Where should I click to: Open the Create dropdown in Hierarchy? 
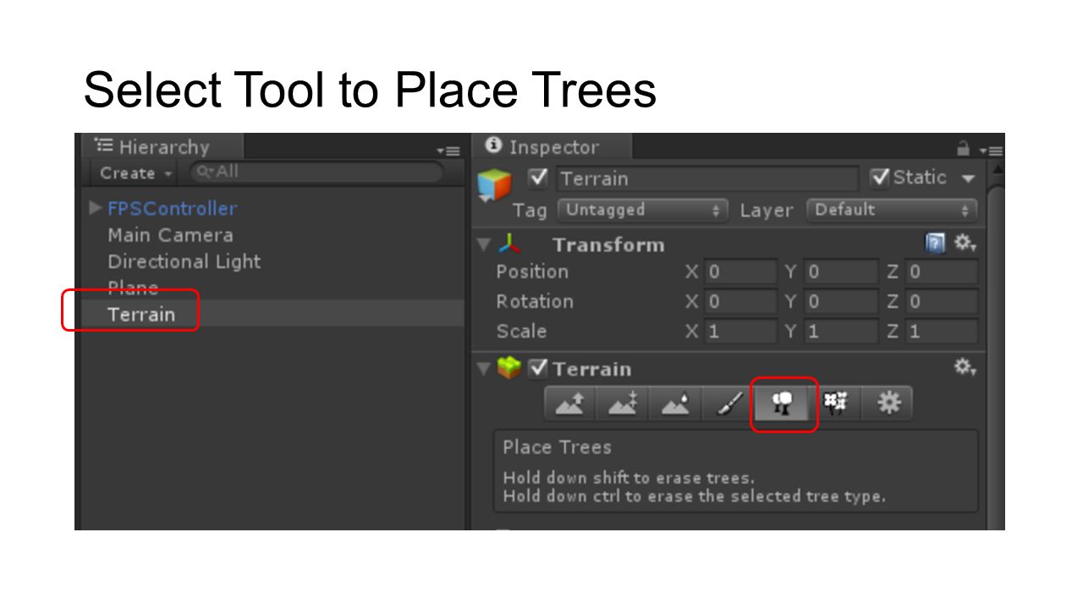[x=135, y=173]
